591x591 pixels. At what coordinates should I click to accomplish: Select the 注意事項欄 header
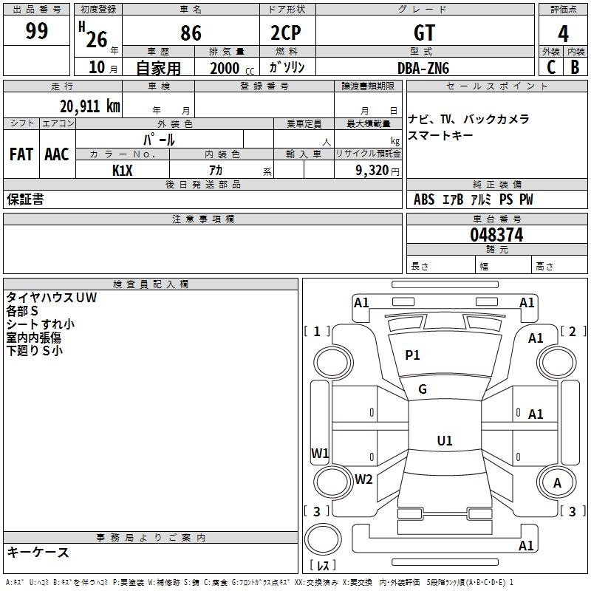click(x=202, y=219)
